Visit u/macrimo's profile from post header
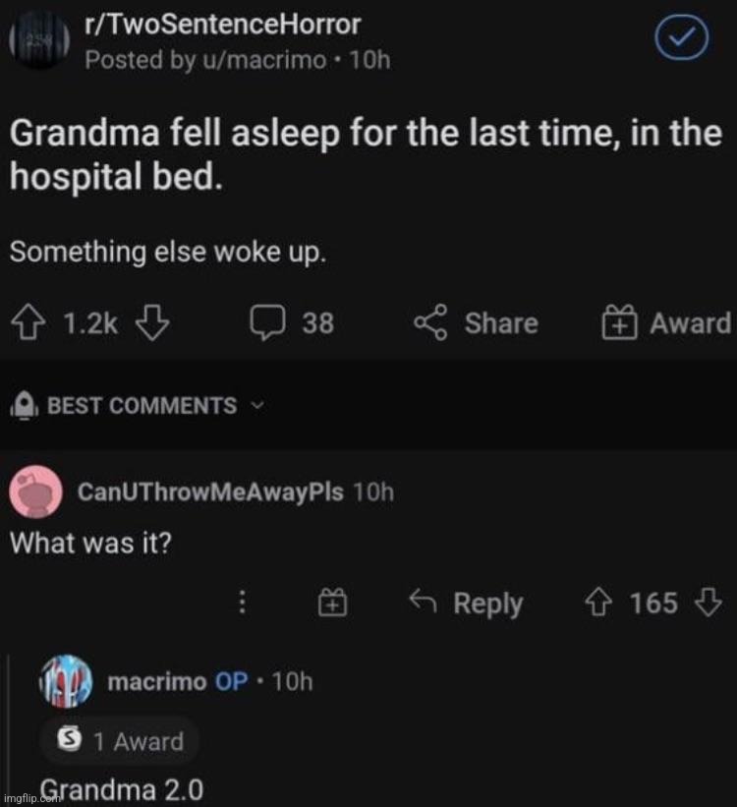 [267, 60]
